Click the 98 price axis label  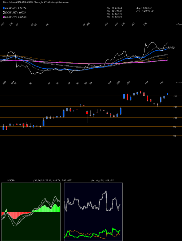click(x=175, y=127)
